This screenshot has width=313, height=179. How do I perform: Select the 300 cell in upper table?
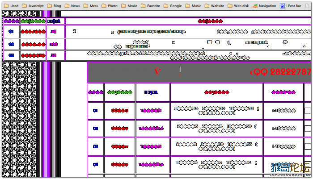click(56, 44)
